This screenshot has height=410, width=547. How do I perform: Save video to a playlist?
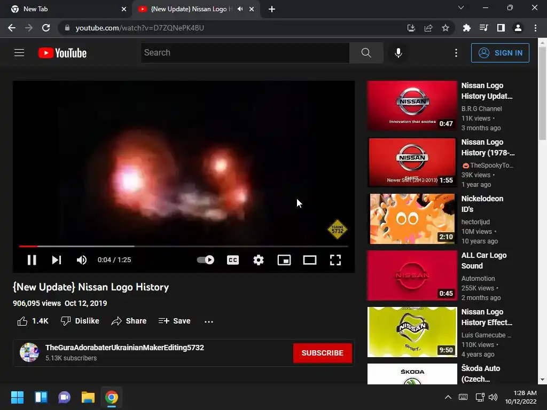(175, 321)
